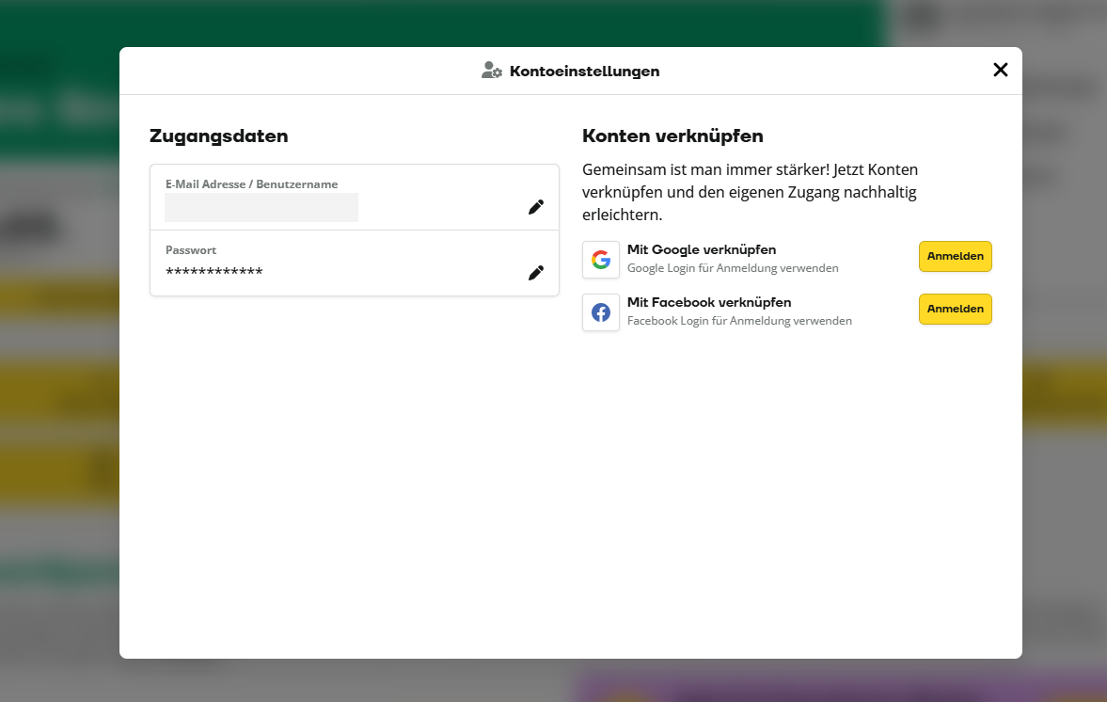Image resolution: width=1107 pixels, height=702 pixels.
Task: Click the masked password asterisks
Action: 213,273
